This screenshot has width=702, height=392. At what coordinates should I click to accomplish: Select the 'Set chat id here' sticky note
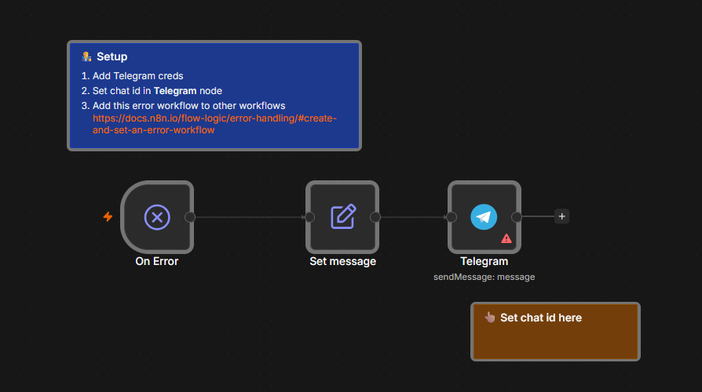555,332
